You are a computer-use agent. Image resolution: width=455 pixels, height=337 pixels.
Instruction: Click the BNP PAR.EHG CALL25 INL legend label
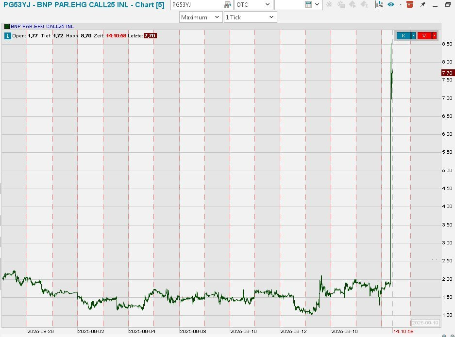click(42, 26)
